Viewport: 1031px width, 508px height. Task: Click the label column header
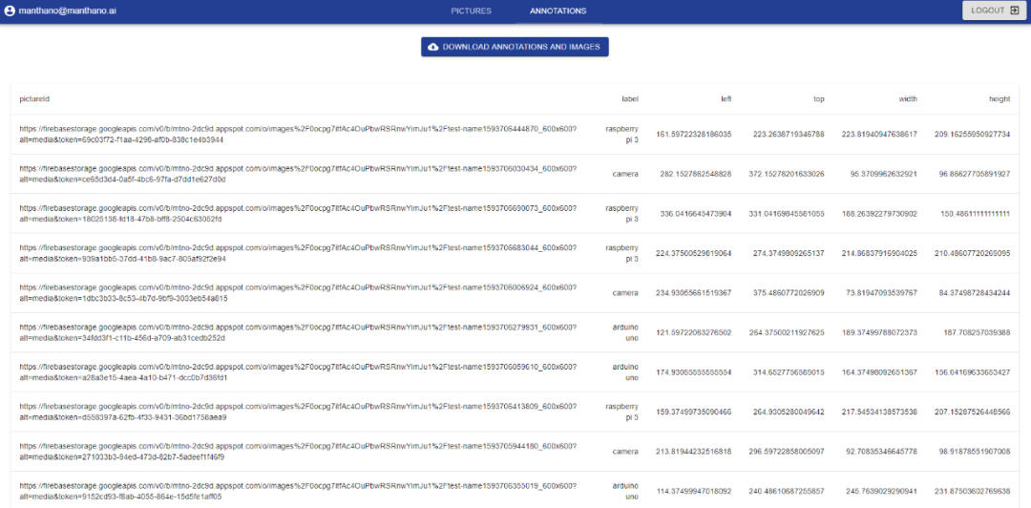click(630, 99)
